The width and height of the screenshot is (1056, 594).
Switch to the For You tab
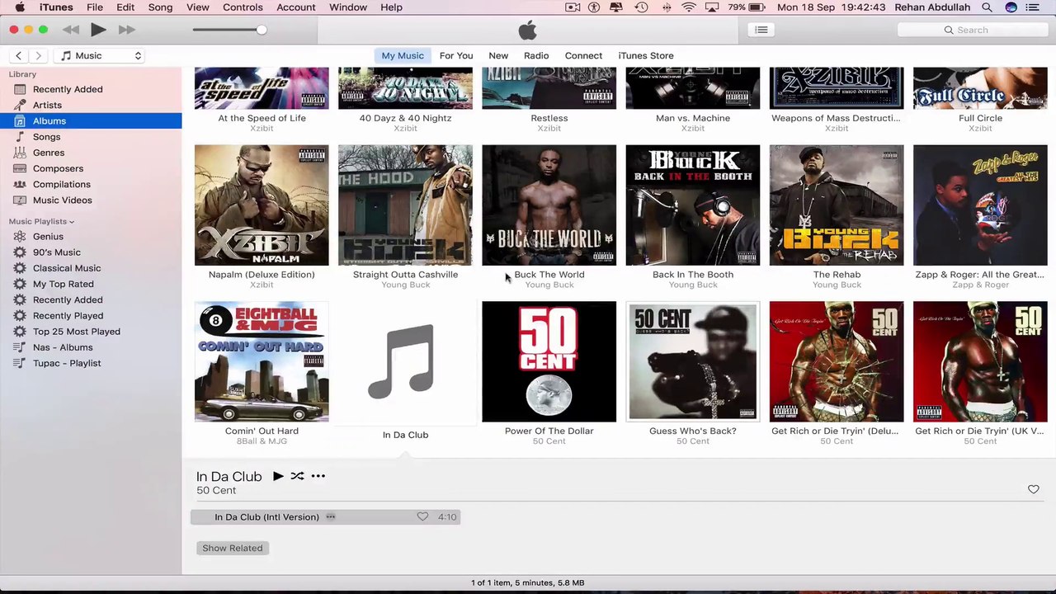(456, 55)
